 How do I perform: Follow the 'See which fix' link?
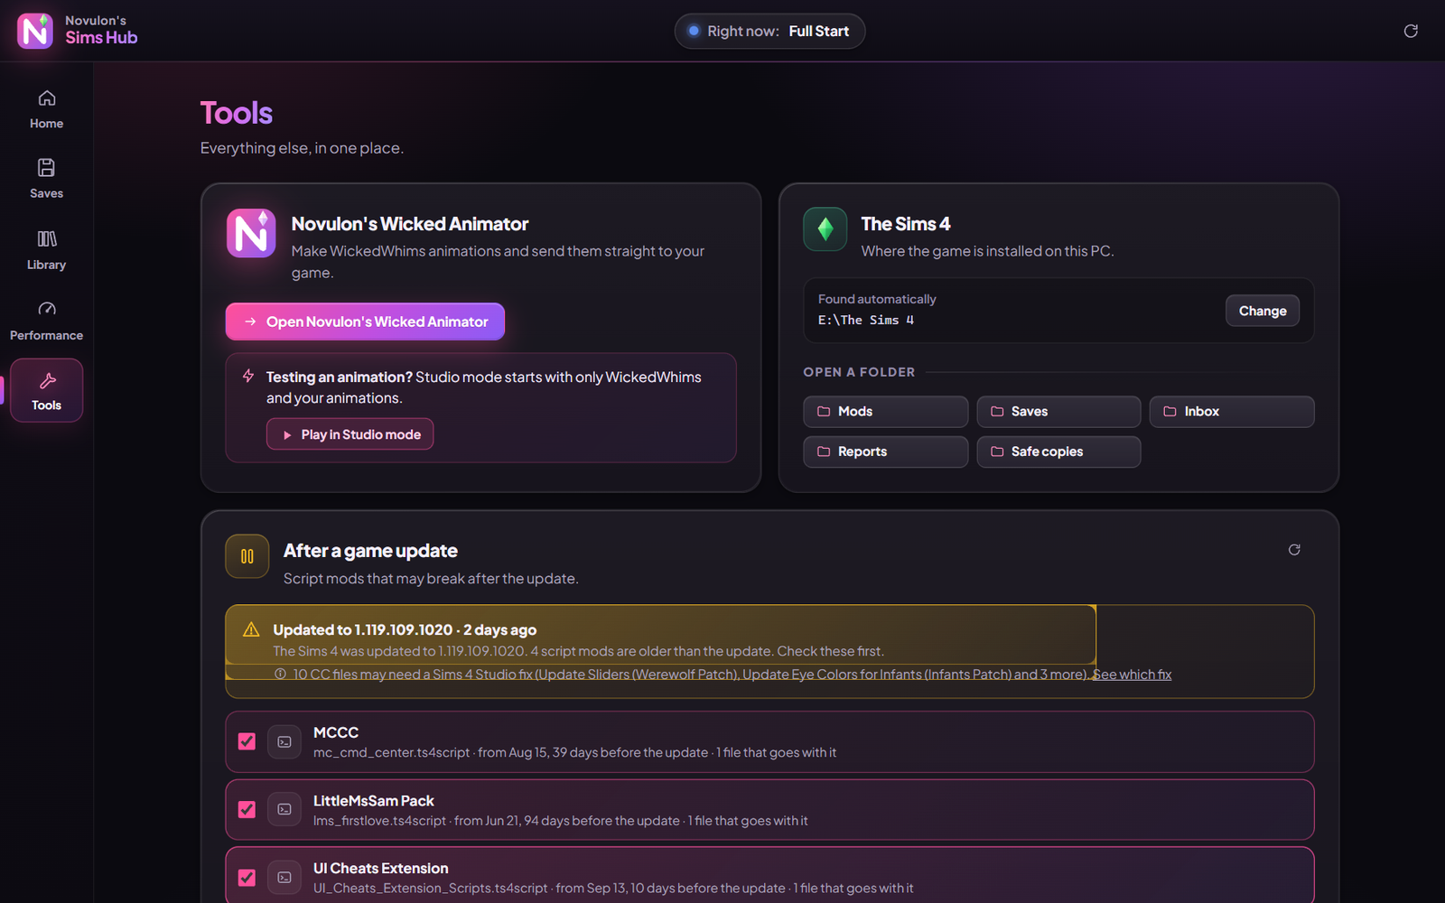click(1133, 675)
